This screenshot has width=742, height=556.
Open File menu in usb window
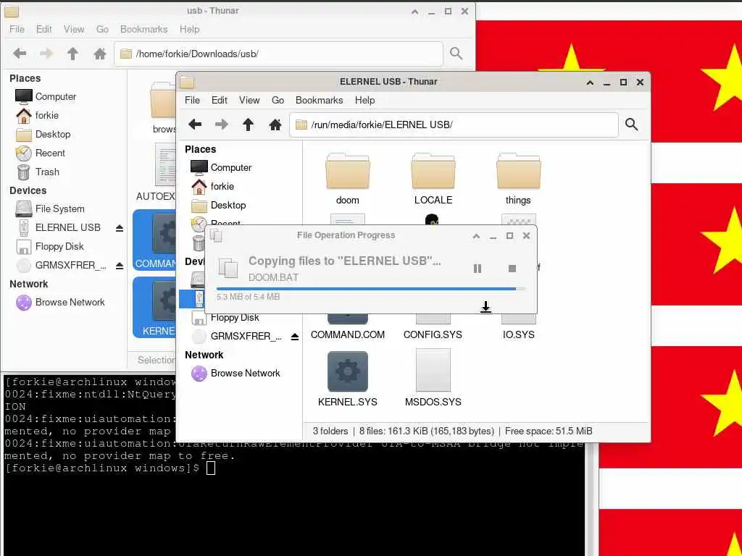click(x=17, y=29)
